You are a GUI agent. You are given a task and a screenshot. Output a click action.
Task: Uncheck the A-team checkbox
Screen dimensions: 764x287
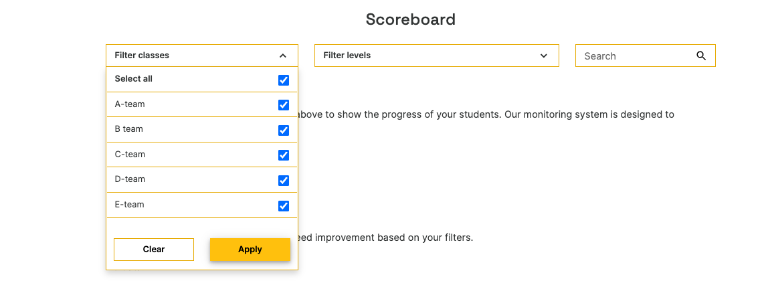(x=284, y=105)
